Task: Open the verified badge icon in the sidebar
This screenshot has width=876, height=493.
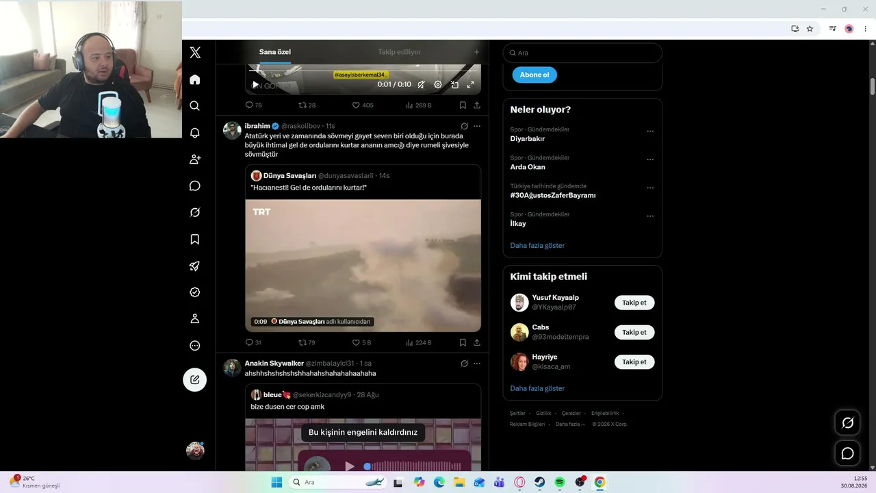Action: (195, 292)
